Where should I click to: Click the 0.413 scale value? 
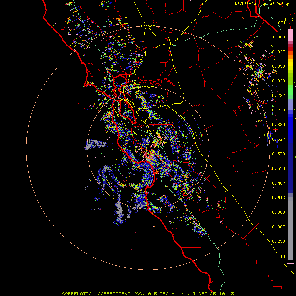(279, 198)
